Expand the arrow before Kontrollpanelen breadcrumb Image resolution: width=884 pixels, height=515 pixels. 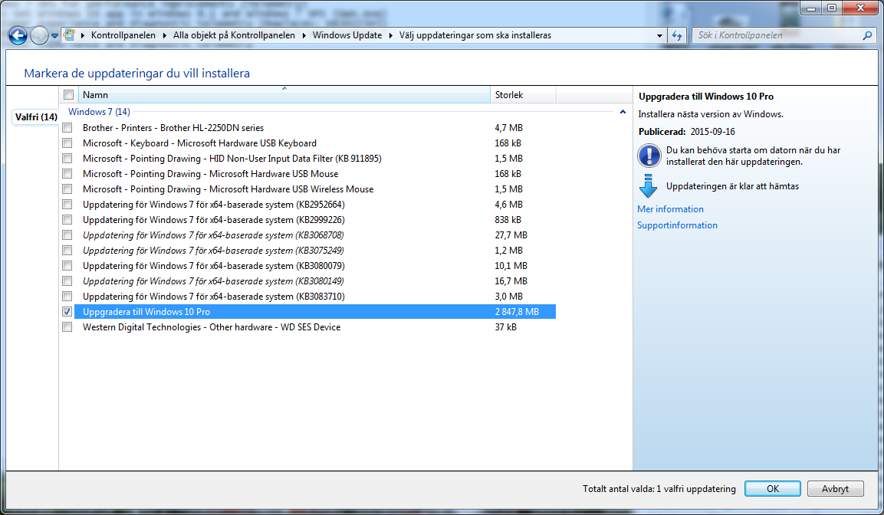pyautogui.click(x=83, y=35)
